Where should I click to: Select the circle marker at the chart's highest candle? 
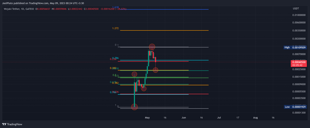pos(152,47)
